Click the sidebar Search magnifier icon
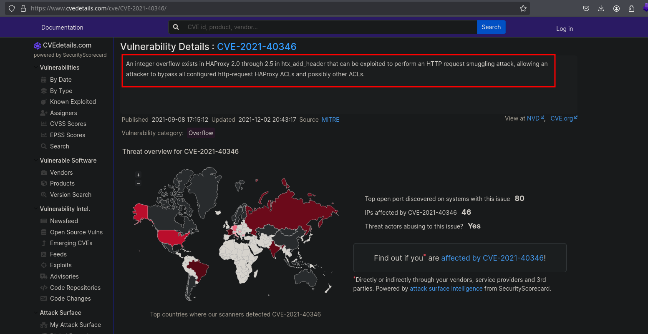The width and height of the screenshot is (648, 334). click(x=44, y=146)
